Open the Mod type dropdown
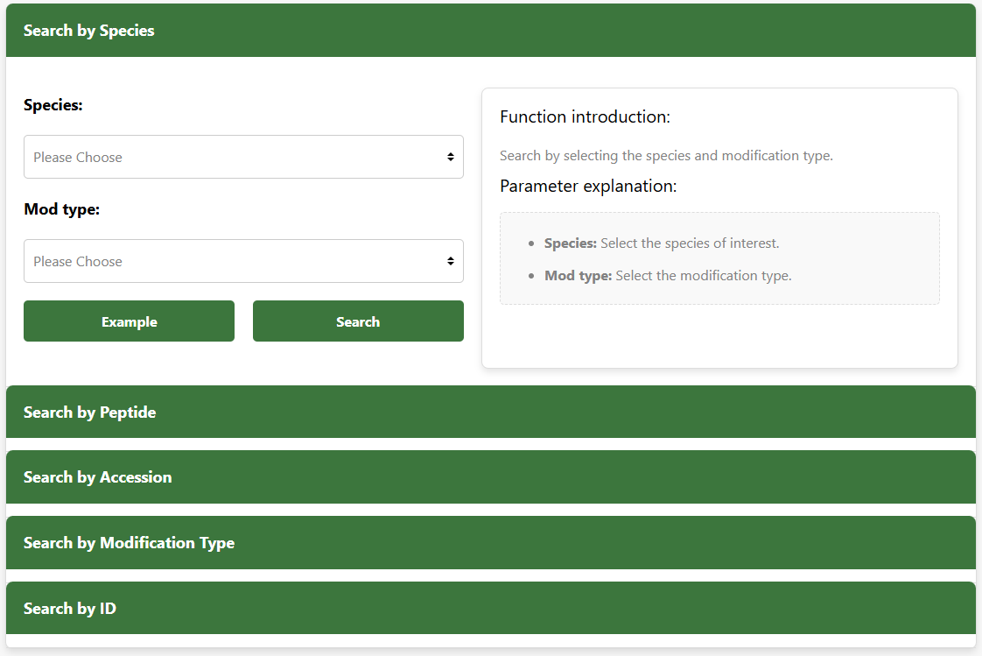This screenshot has width=982, height=656. (x=243, y=261)
